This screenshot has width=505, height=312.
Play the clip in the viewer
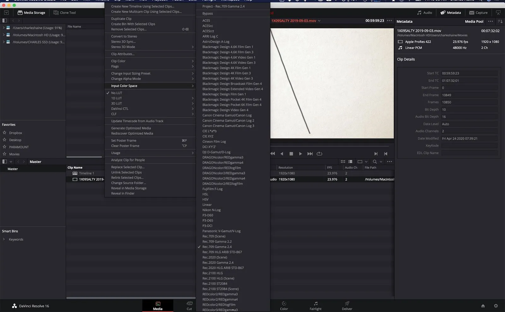[300, 154]
